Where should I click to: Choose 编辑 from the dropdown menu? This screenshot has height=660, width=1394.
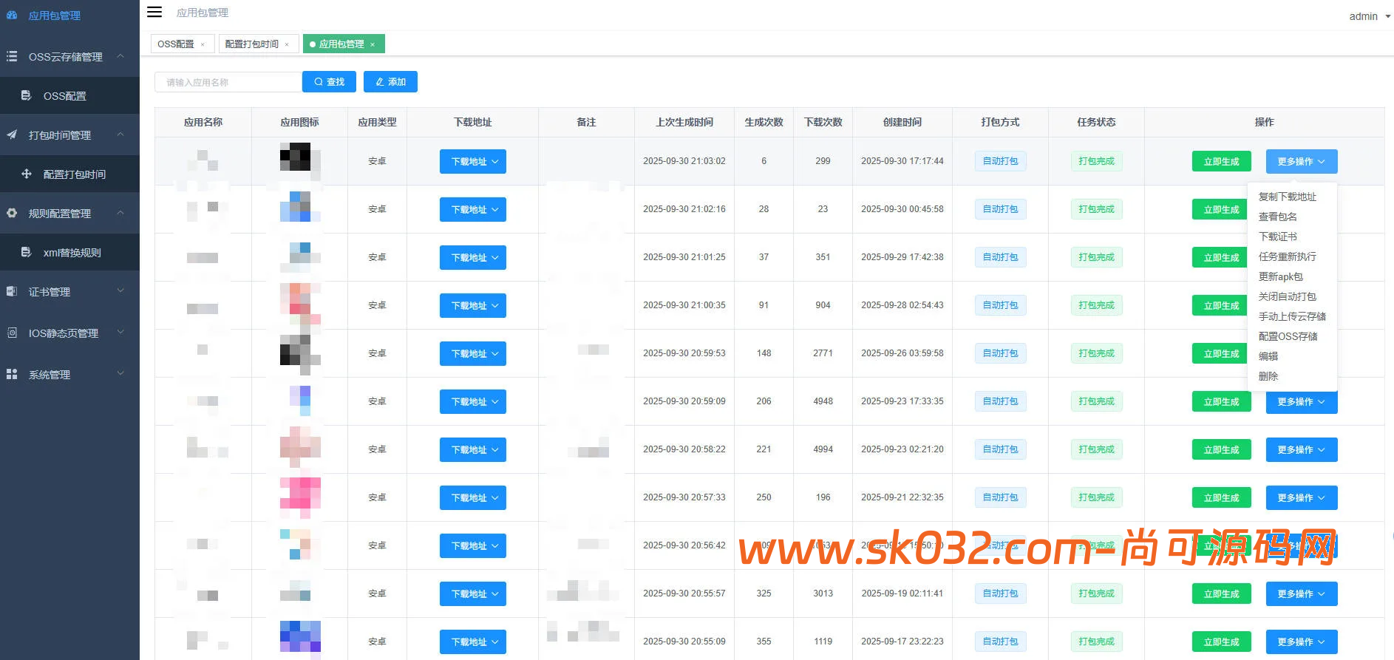(1268, 356)
